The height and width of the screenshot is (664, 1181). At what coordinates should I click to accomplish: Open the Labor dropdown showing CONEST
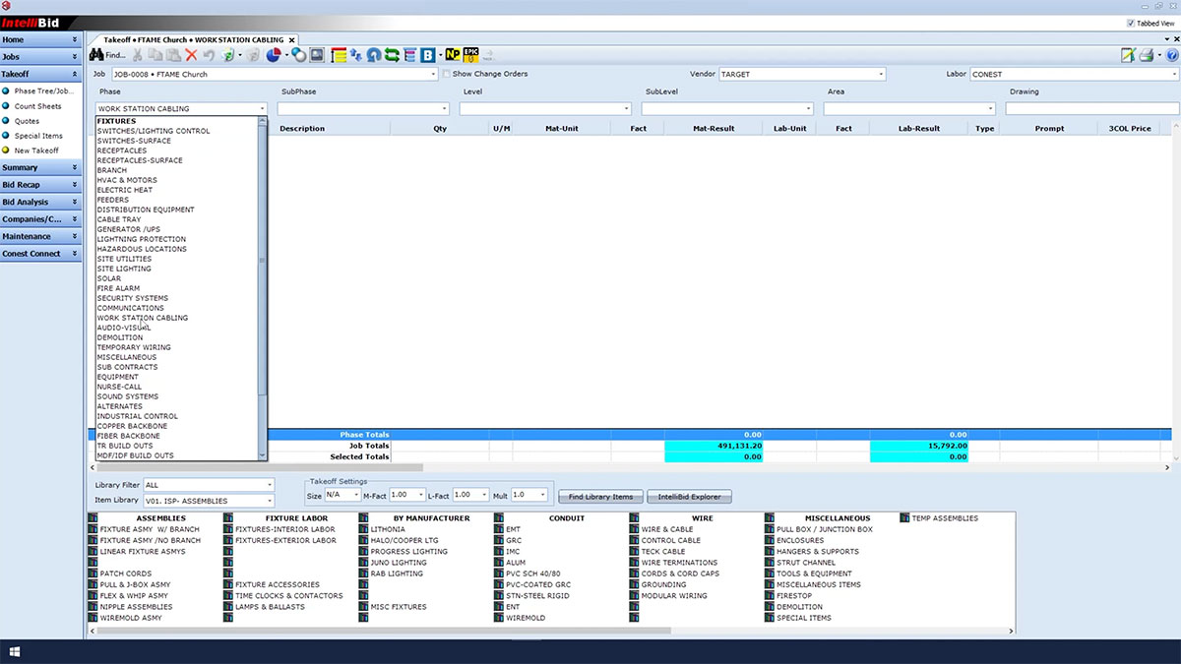[1175, 74]
